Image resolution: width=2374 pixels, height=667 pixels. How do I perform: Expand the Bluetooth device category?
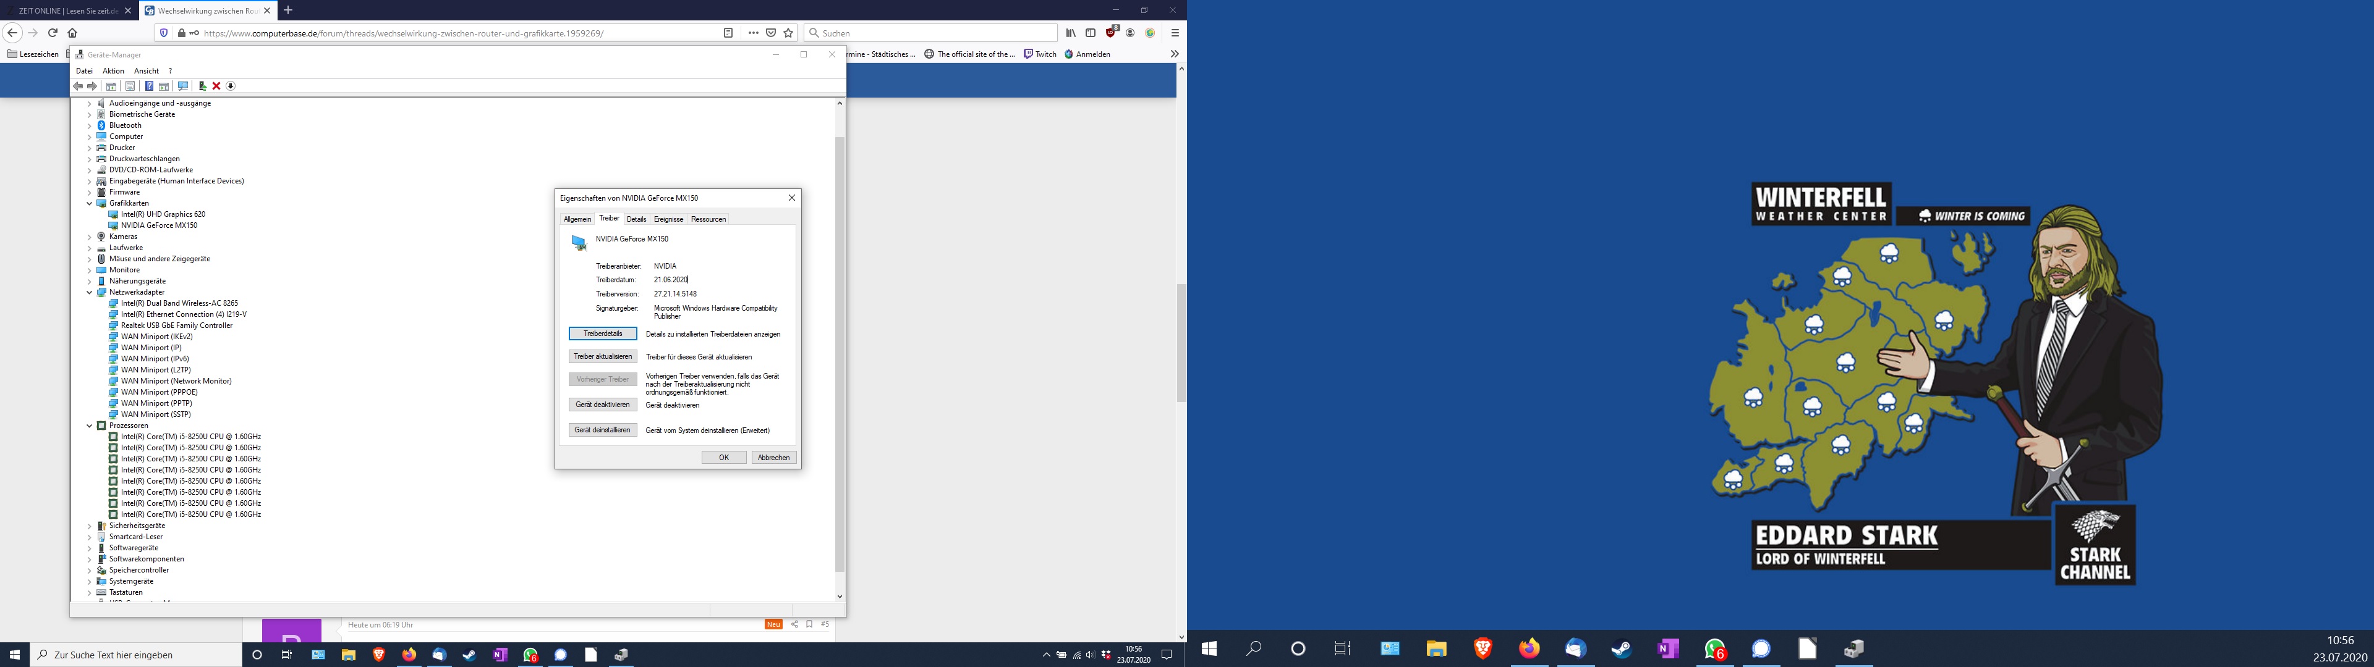click(90, 125)
